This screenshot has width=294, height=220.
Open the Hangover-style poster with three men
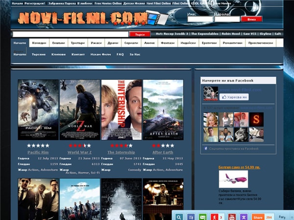point(38,199)
